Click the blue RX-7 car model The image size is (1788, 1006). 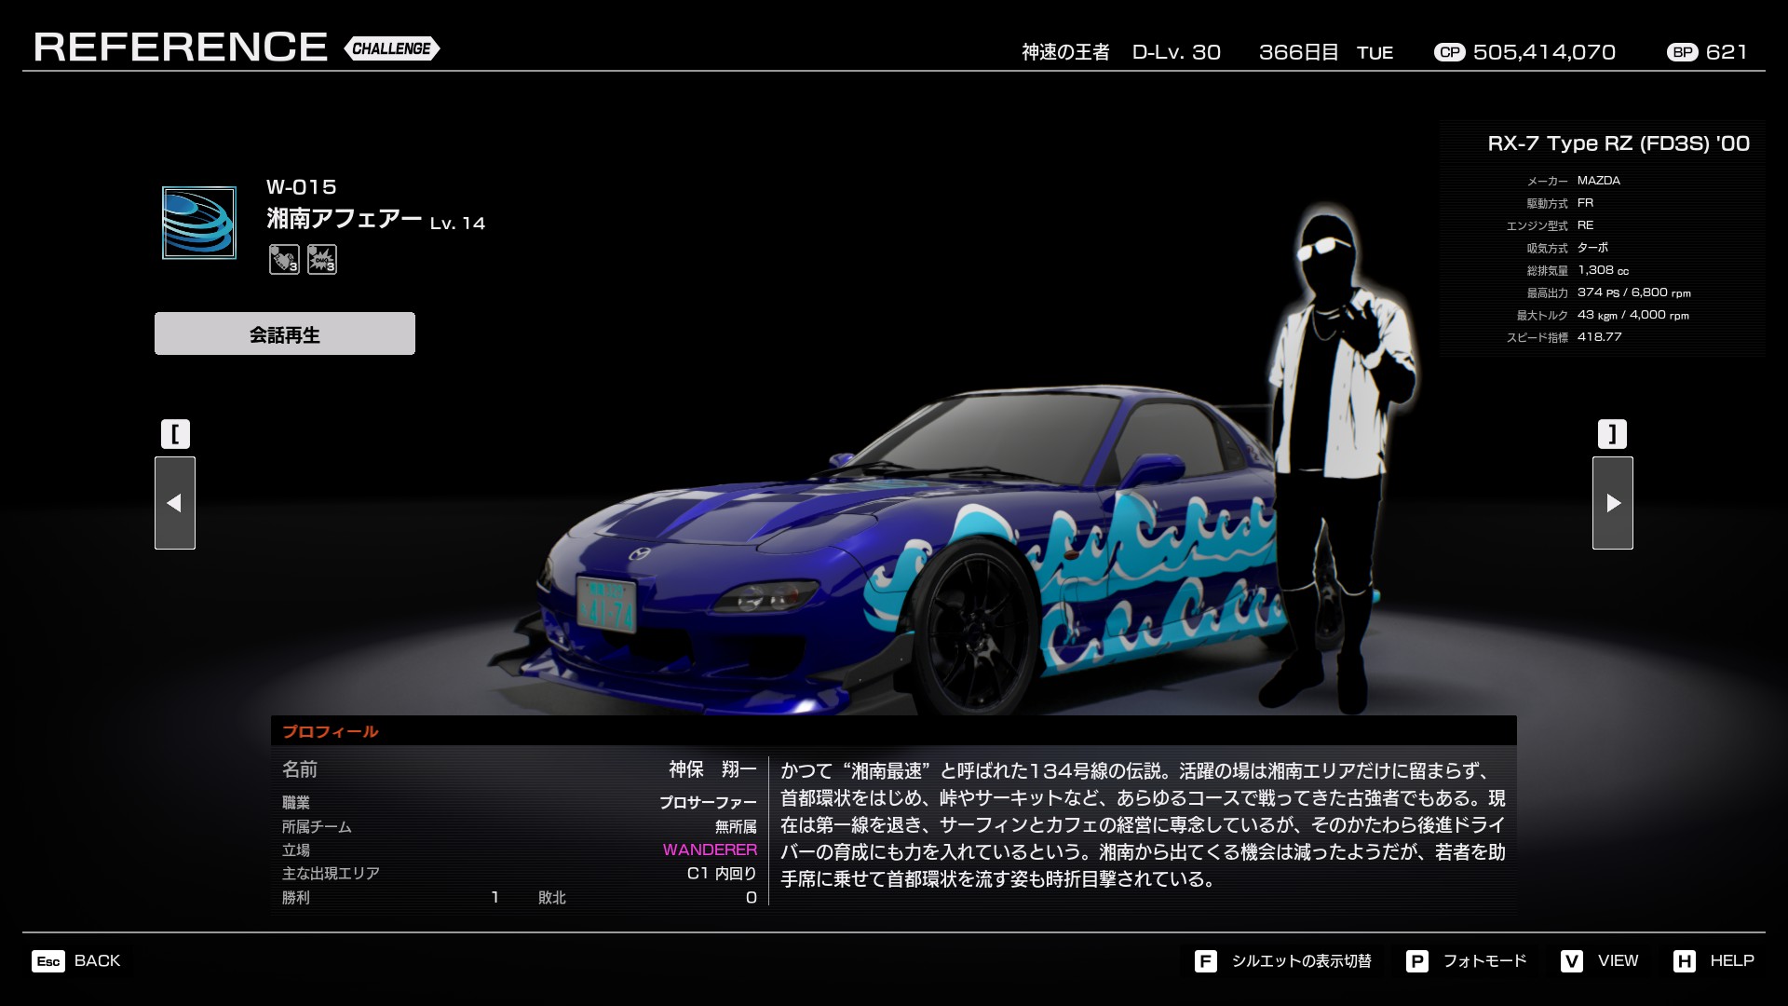(x=838, y=559)
